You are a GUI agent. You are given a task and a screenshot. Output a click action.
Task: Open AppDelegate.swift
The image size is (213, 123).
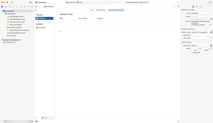[16, 16]
